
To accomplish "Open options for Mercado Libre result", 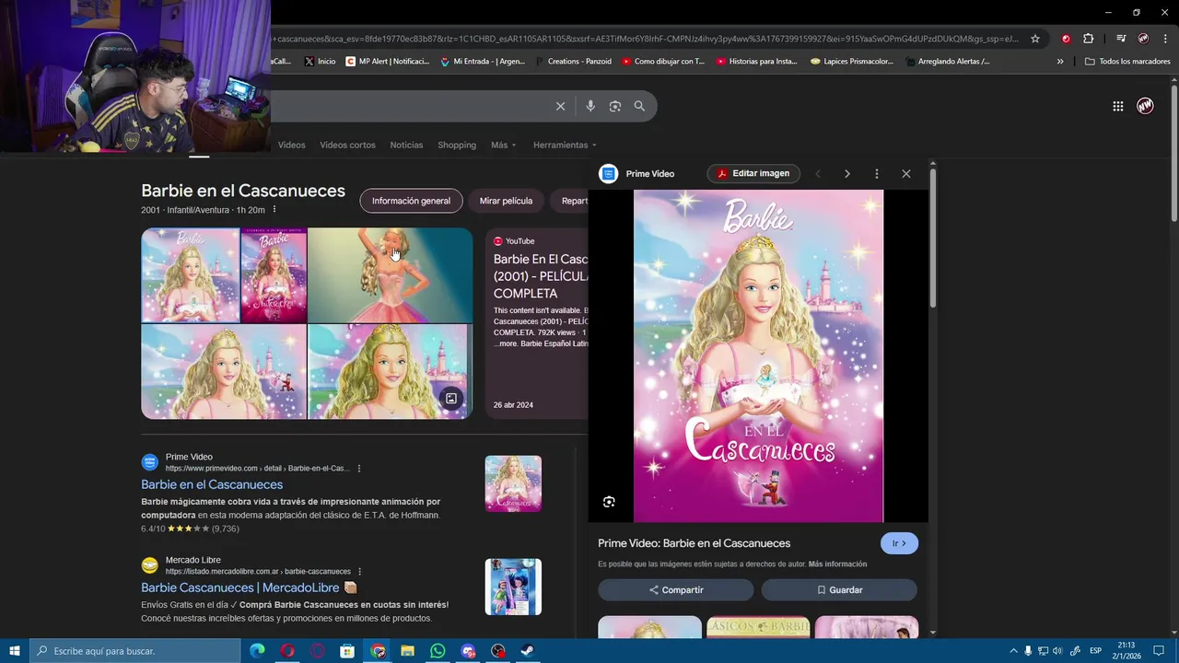I will click(x=360, y=572).
